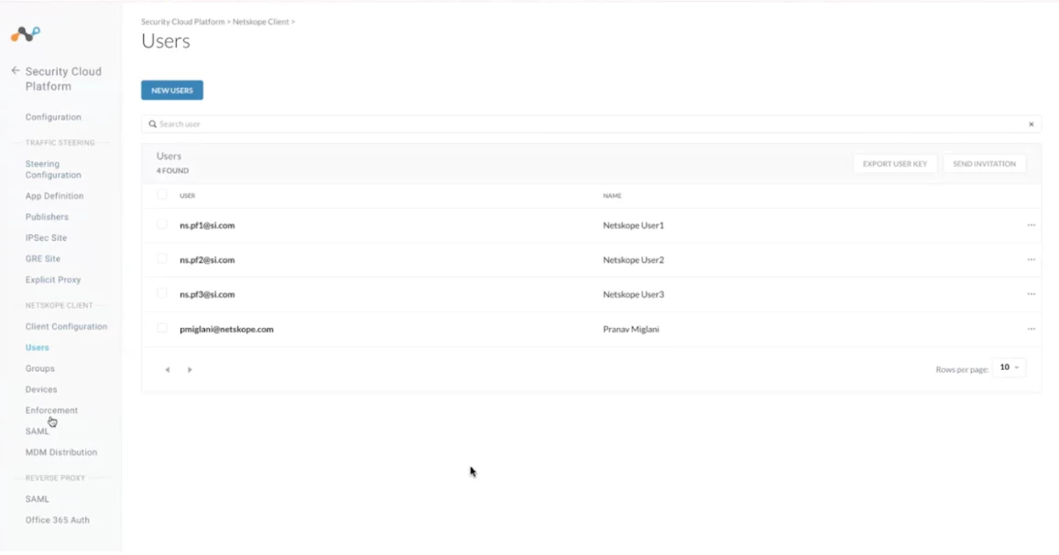The height and width of the screenshot is (555, 1059).
Task: Click the user email ns.pf1@si.com
Action: click(x=207, y=225)
